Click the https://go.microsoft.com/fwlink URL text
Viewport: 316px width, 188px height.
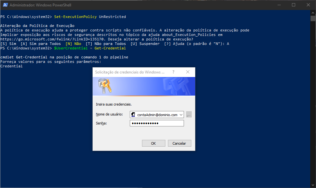tap(52, 39)
